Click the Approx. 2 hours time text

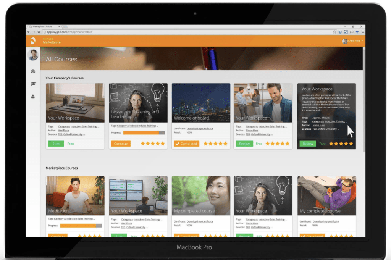click(x=321, y=118)
